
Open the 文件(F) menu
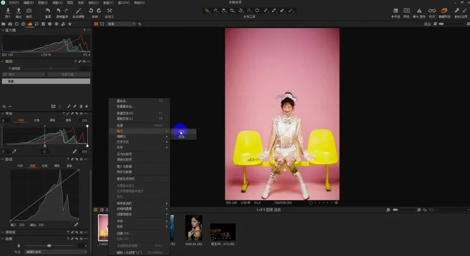pyautogui.click(x=14, y=3)
